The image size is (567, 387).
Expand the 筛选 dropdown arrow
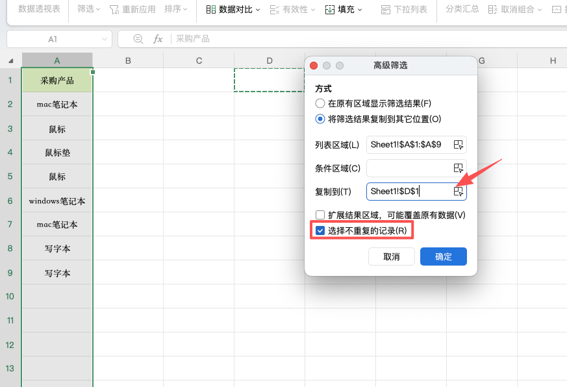tap(98, 9)
